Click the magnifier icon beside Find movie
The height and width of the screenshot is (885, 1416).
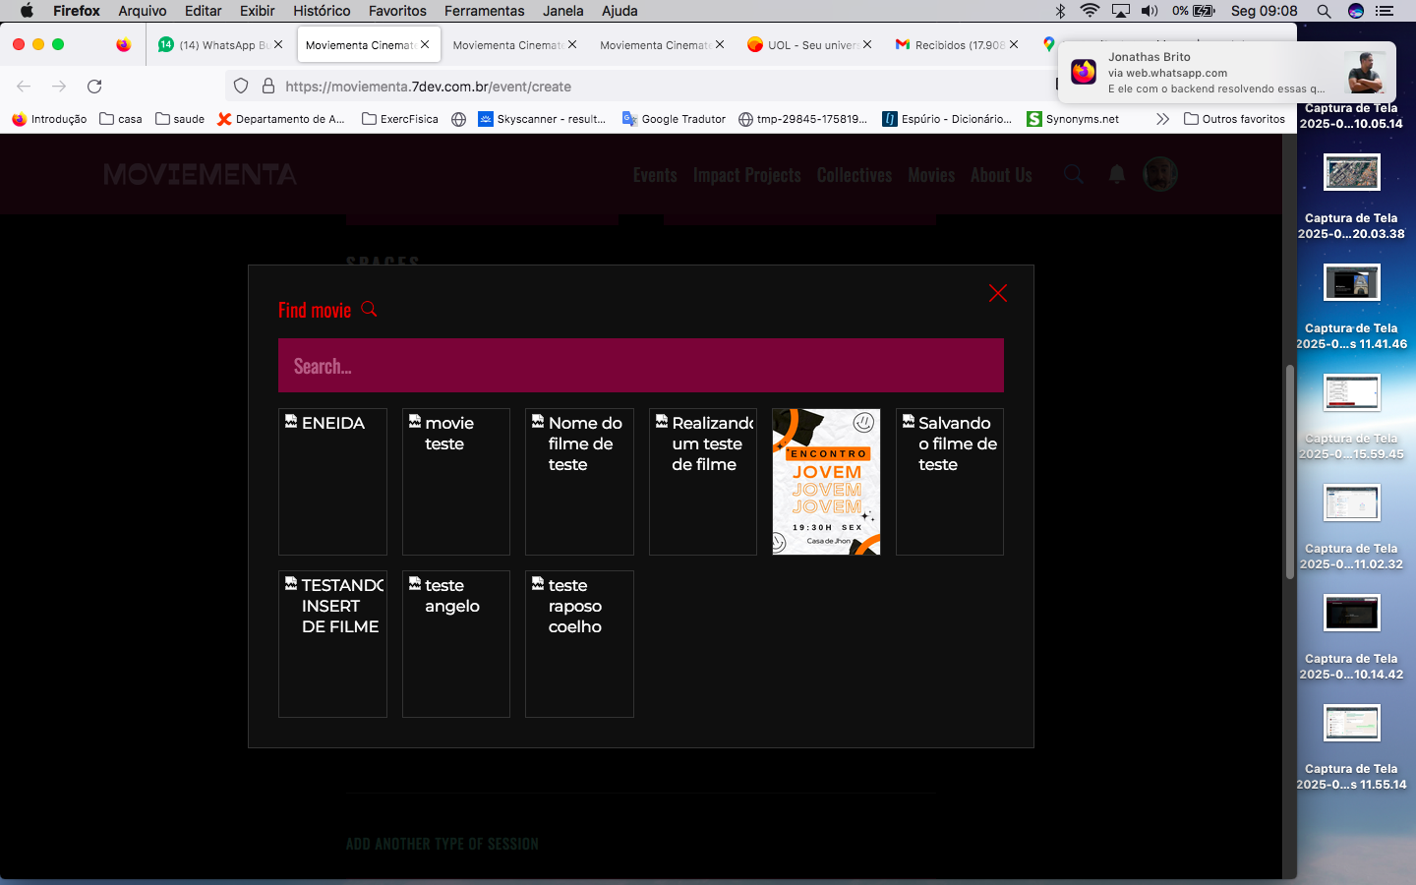pyautogui.click(x=369, y=309)
